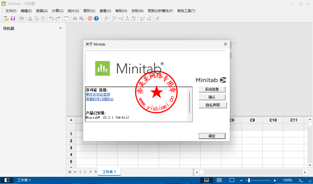Click the worksheet data direction arrow cell
The image size is (313, 184).
point(71,120)
